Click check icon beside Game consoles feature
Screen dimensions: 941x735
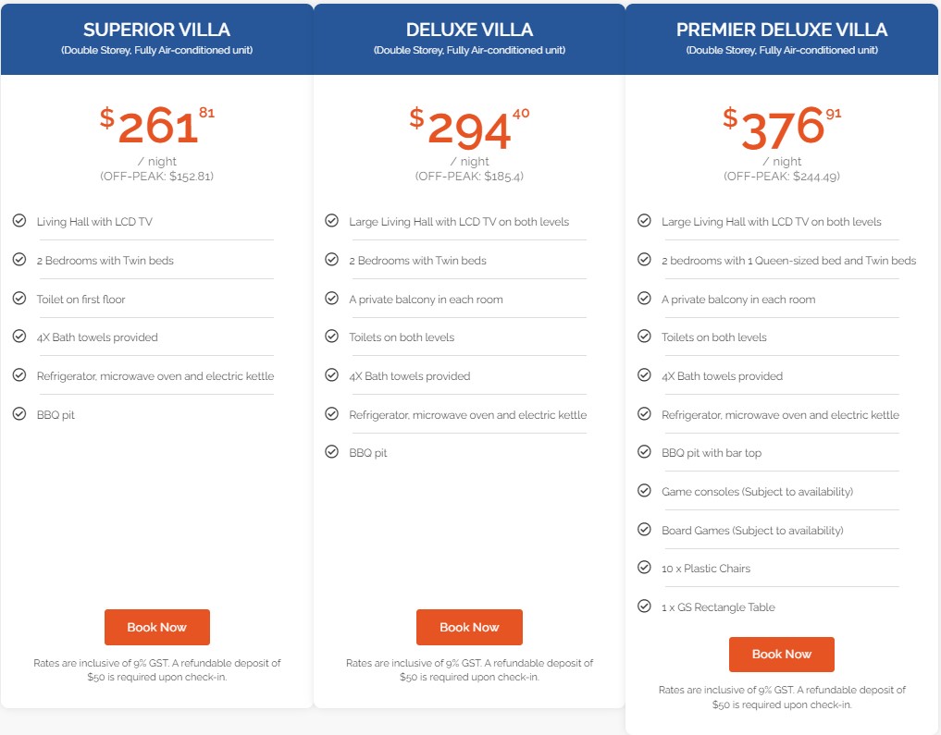coord(644,491)
